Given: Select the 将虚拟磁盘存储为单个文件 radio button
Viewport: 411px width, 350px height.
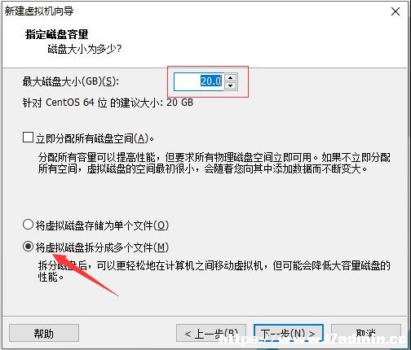Looking at the screenshot, I should 28,225.
